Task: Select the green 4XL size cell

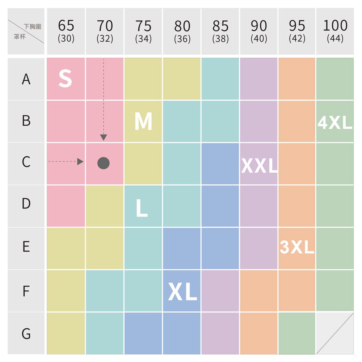Action: click(x=335, y=121)
